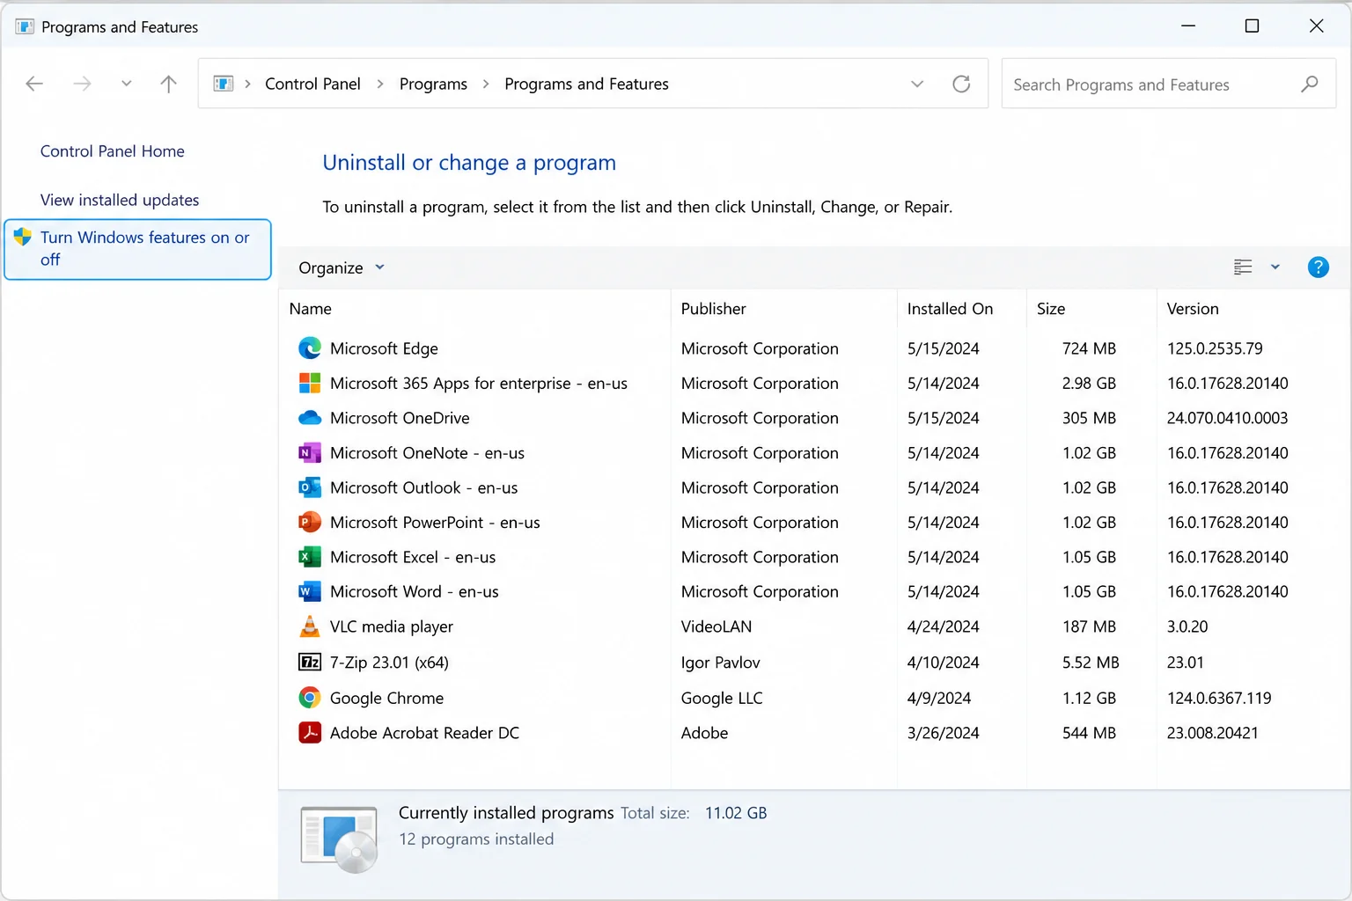Select Microsoft PowerPoint - en-us name
Image resolution: width=1352 pixels, height=901 pixels.
pos(435,522)
